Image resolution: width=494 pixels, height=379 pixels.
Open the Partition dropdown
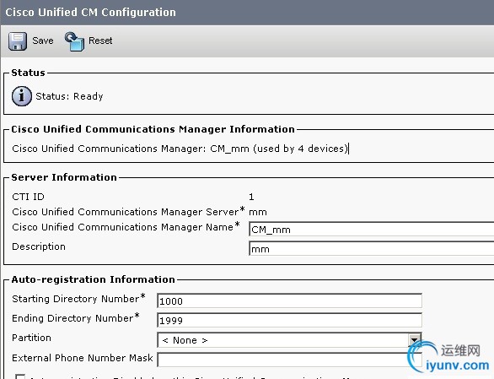coord(289,340)
